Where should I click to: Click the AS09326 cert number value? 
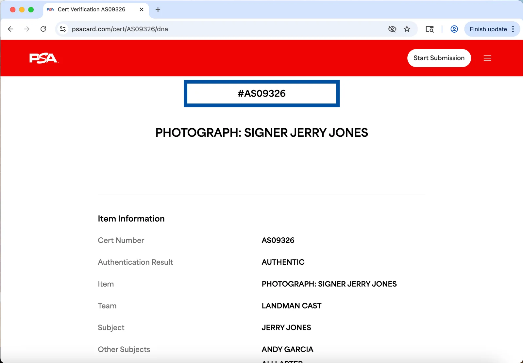[278, 240]
